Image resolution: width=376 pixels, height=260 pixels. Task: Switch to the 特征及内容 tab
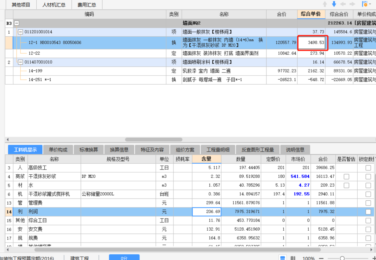tap(152, 150)
